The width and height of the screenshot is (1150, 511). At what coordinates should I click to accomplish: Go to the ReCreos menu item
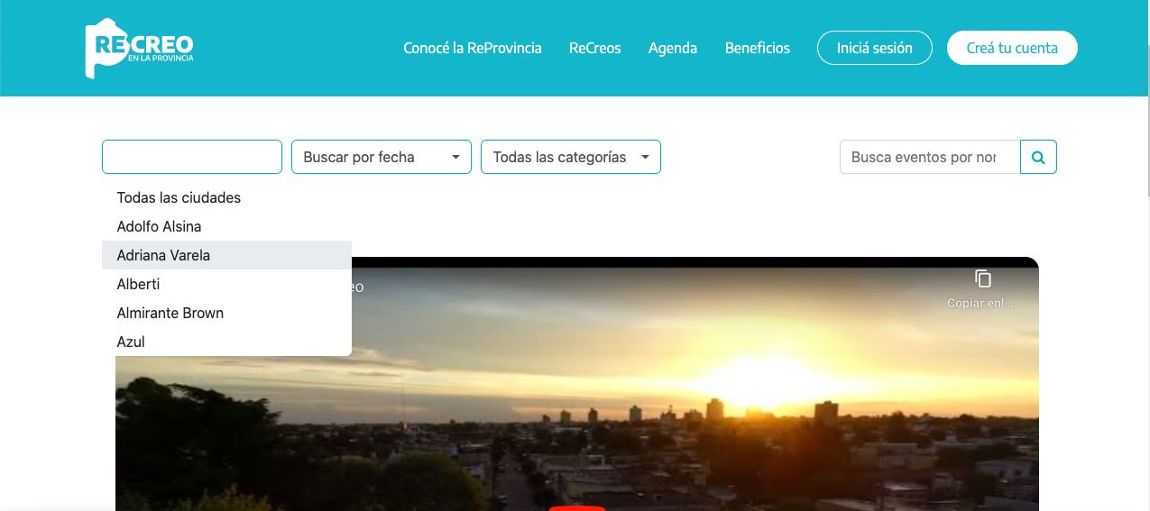tap(594, 49)
